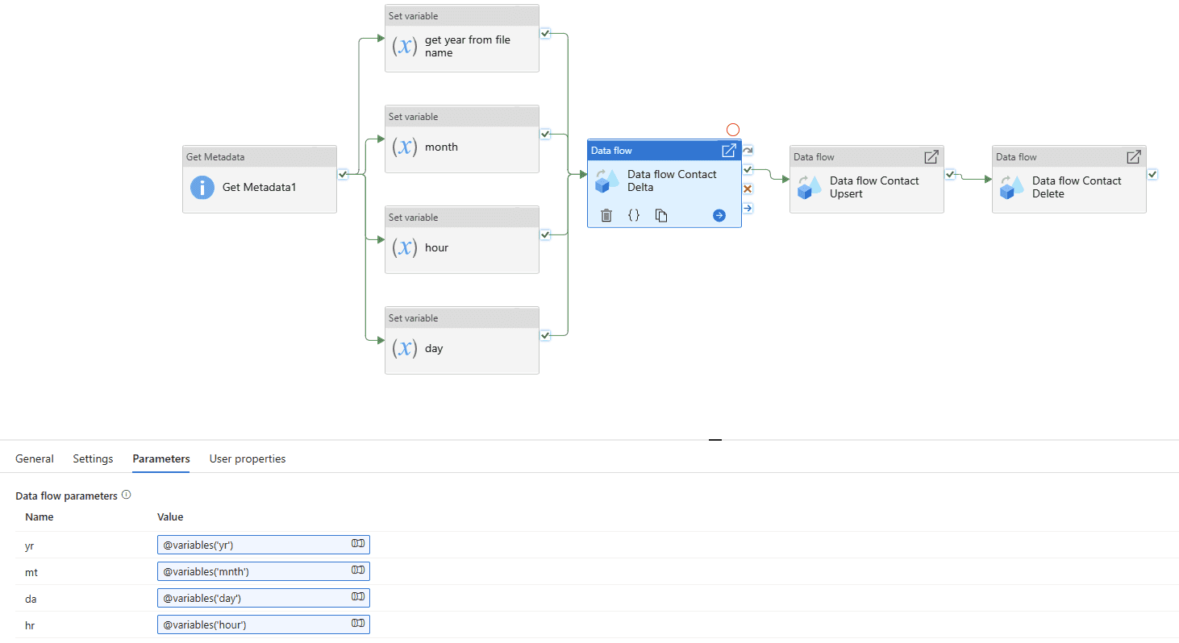Delete the Data flow Contact Delta activity
This screenshot has width=1179, height=643.
pyautogui.click(x=606, y=215)
